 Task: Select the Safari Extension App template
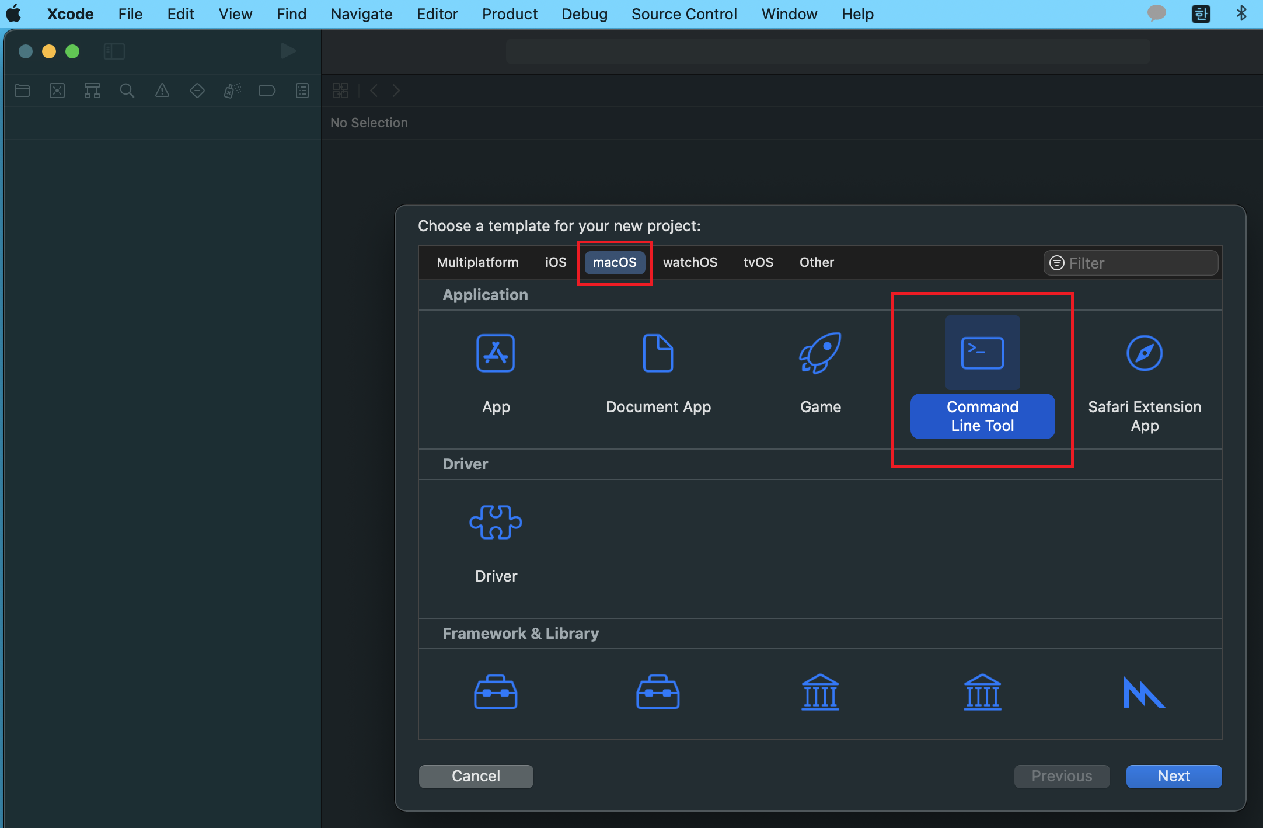click(x=1144, y=353)
